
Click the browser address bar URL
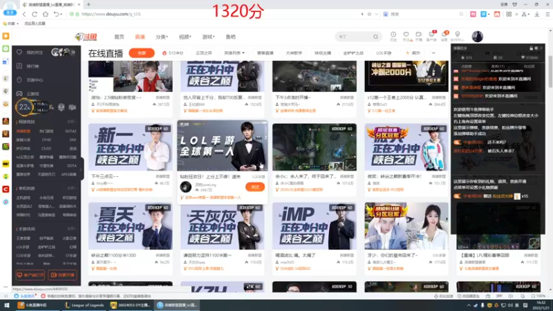coord(111,14)
